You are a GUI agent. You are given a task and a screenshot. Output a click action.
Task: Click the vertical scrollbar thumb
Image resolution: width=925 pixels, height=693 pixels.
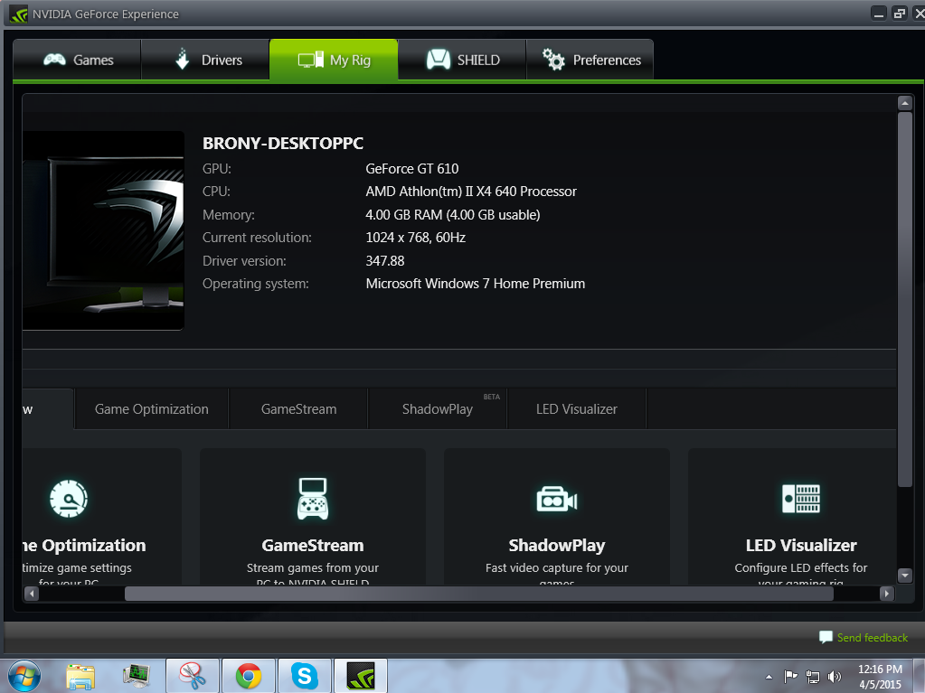[x=905, y=299]
